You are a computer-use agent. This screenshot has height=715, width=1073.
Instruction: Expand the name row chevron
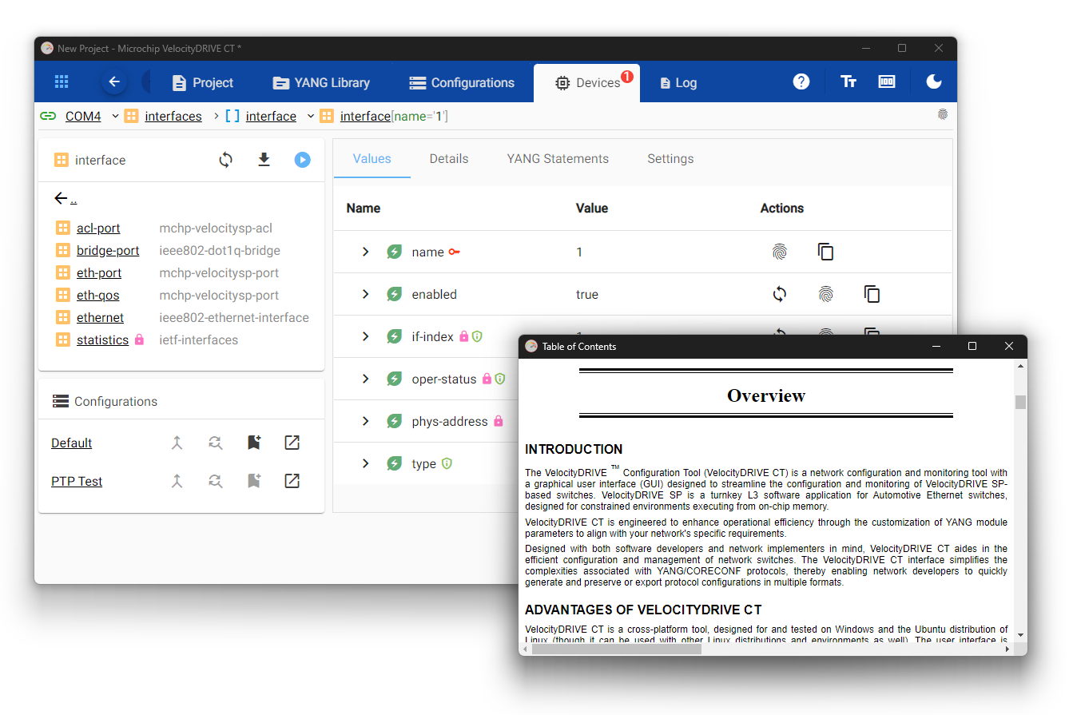coord(366,252)
